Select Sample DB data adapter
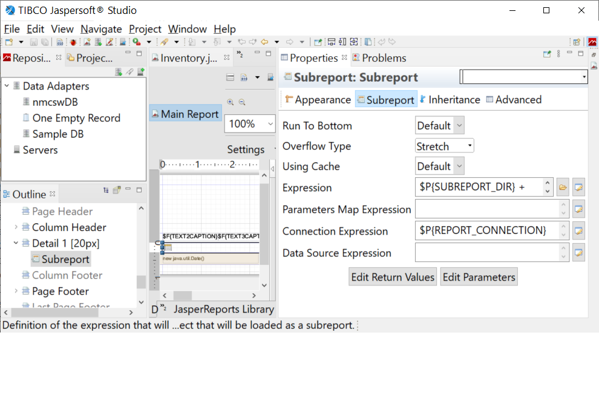This screenshot has width=599, height=407. point(57,134)
